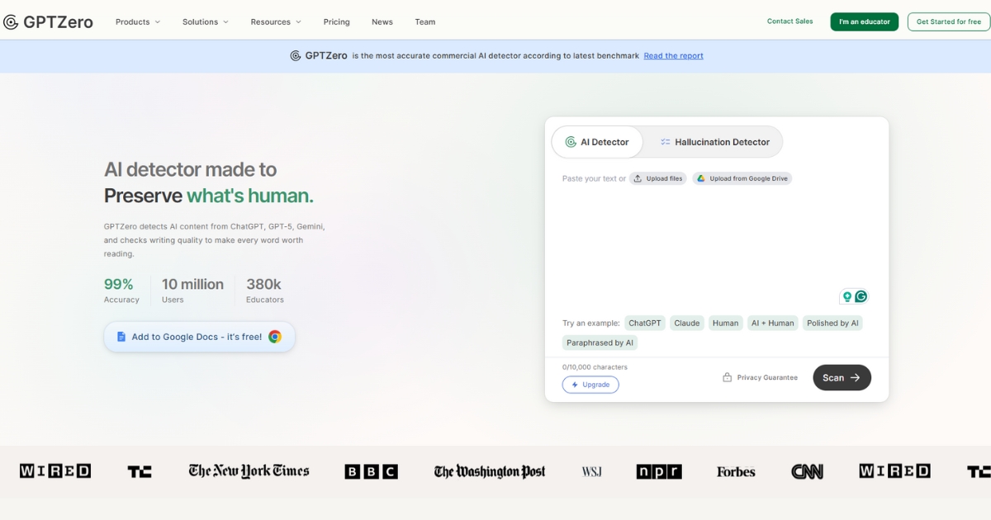
Task: Click the Chrome icon on the Google Docs button
Action: (x=276, y=336)
